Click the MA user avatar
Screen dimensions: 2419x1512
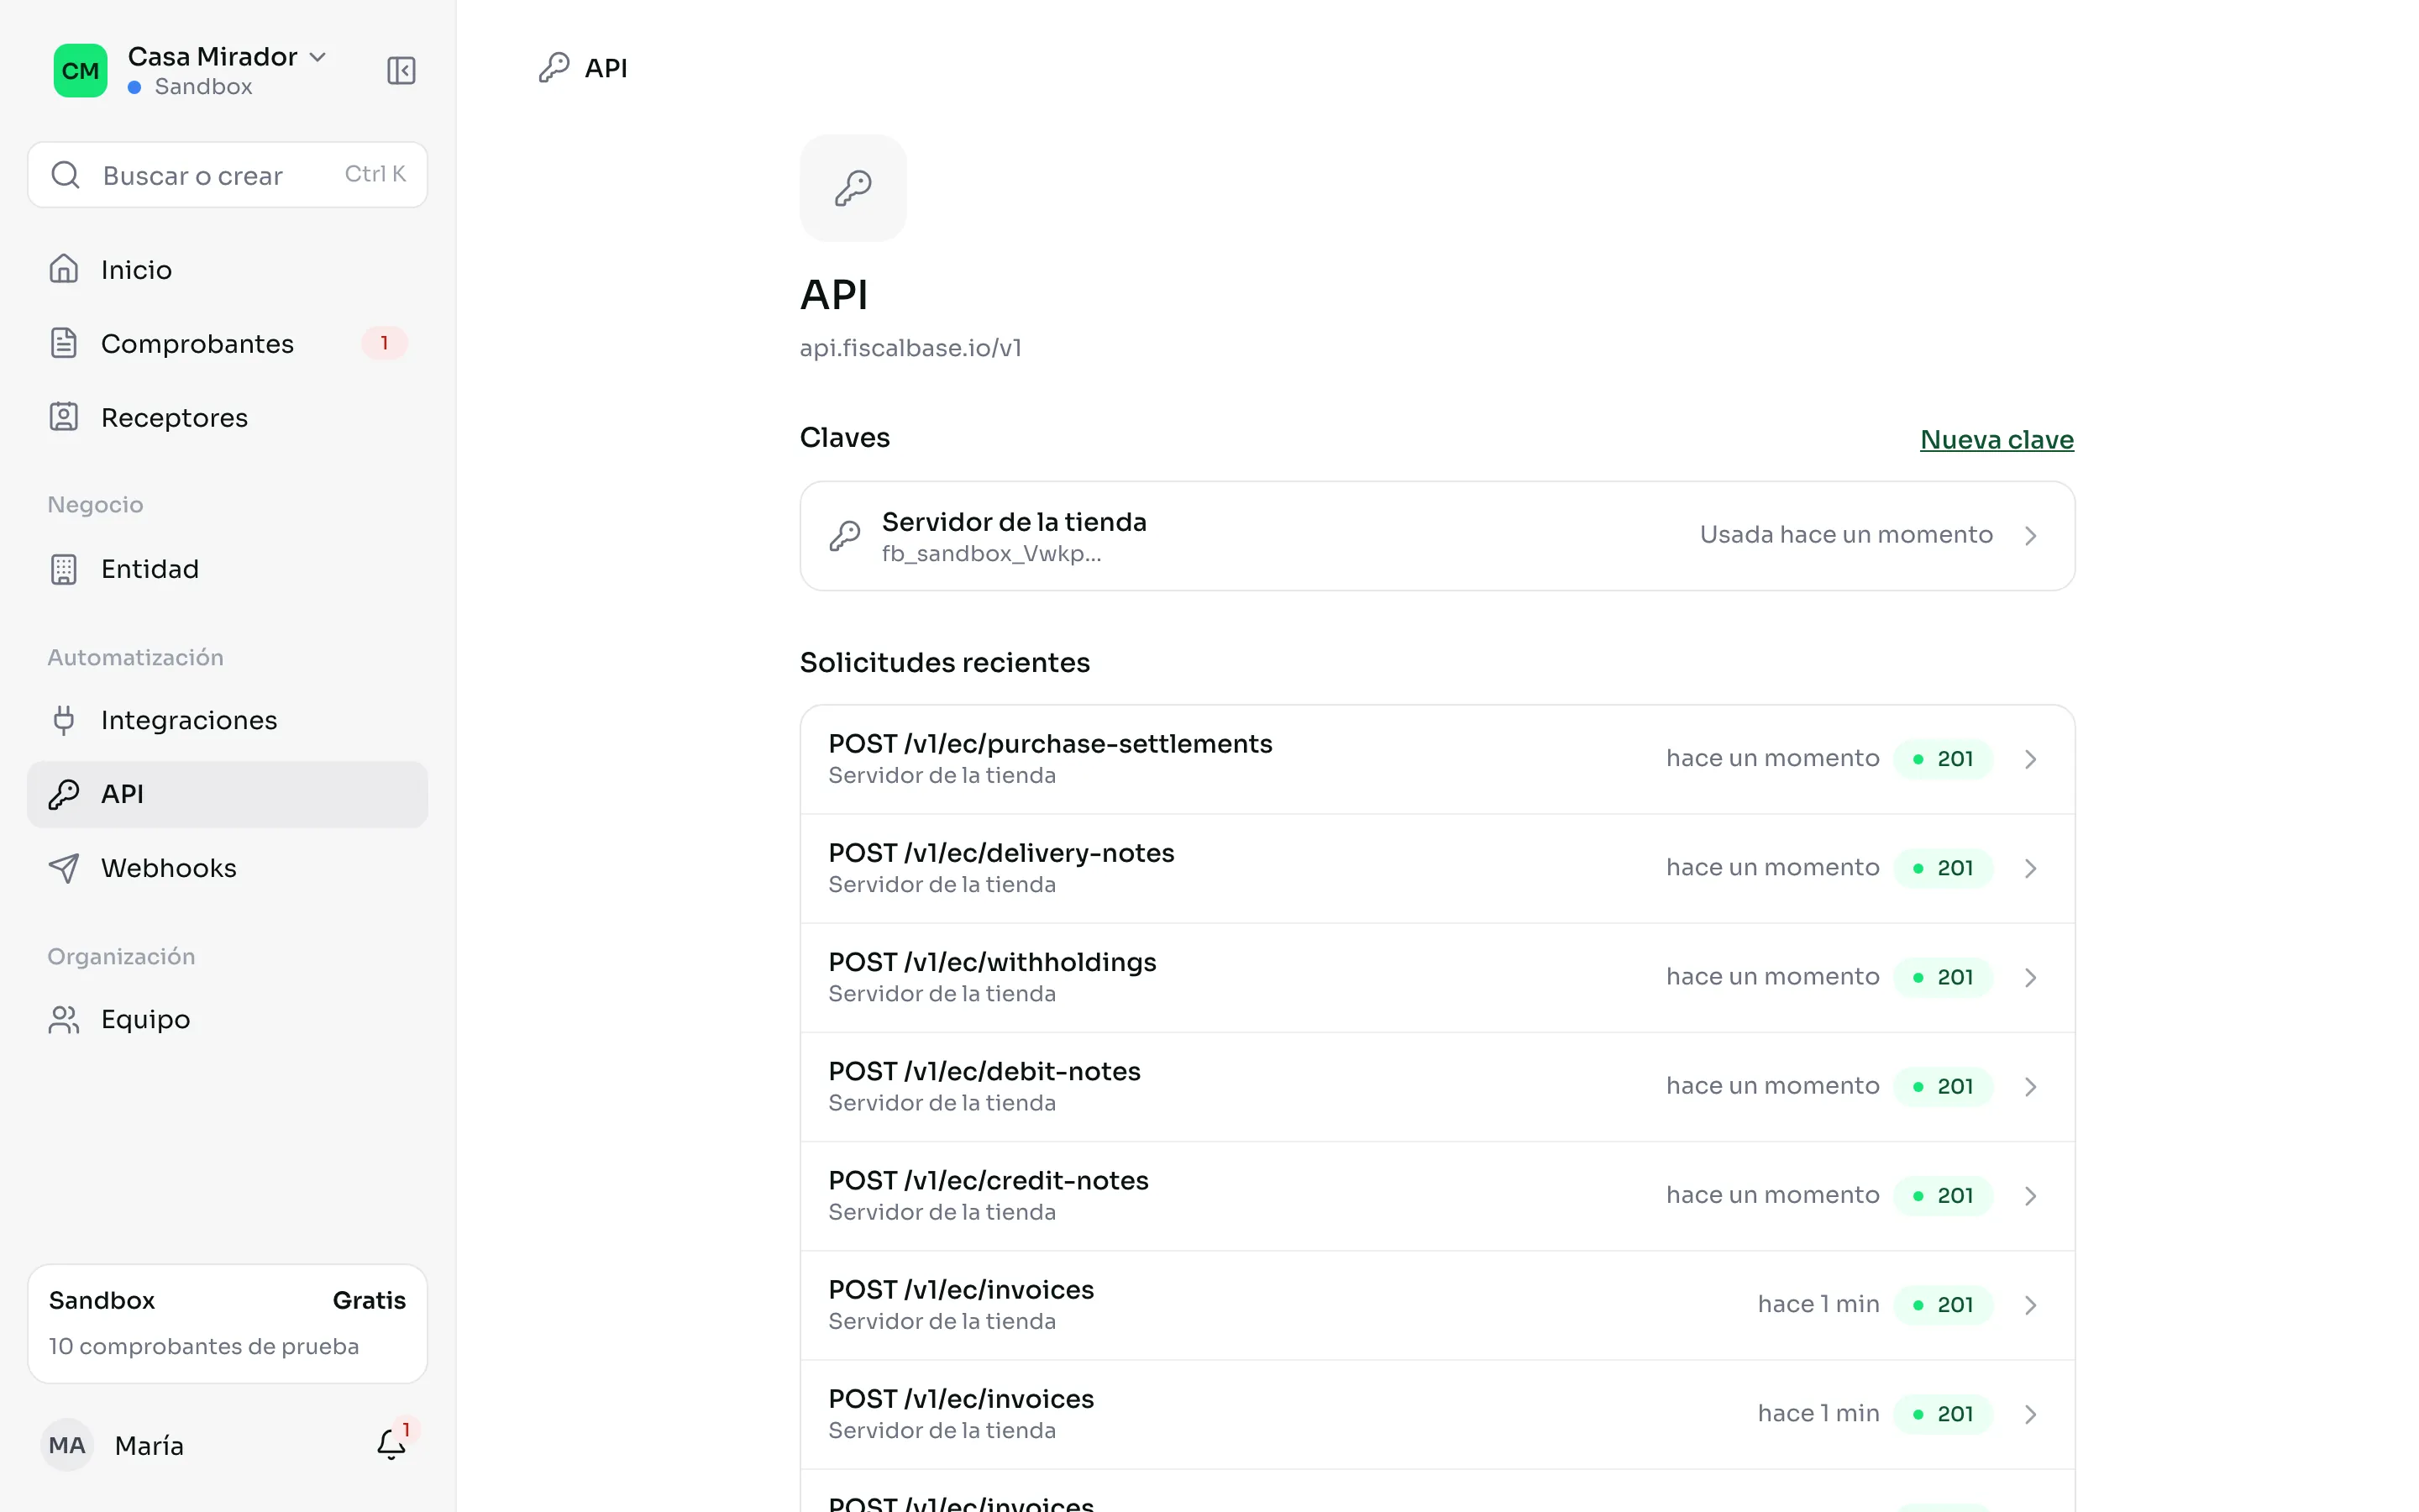click(x=67, y=1445)
